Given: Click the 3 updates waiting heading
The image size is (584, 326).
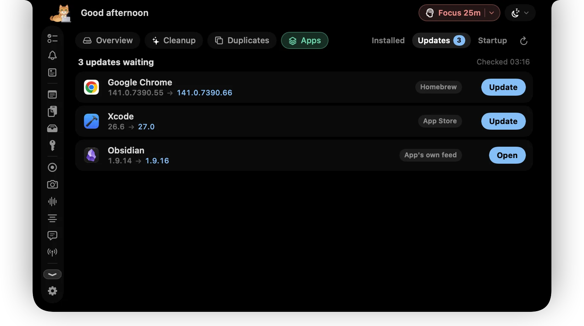Looking at the screenshot, I should (116, 62).
